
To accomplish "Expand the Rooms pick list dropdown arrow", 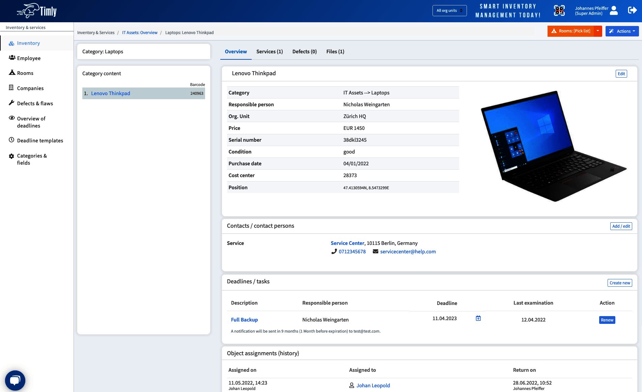I will point(598,31).
